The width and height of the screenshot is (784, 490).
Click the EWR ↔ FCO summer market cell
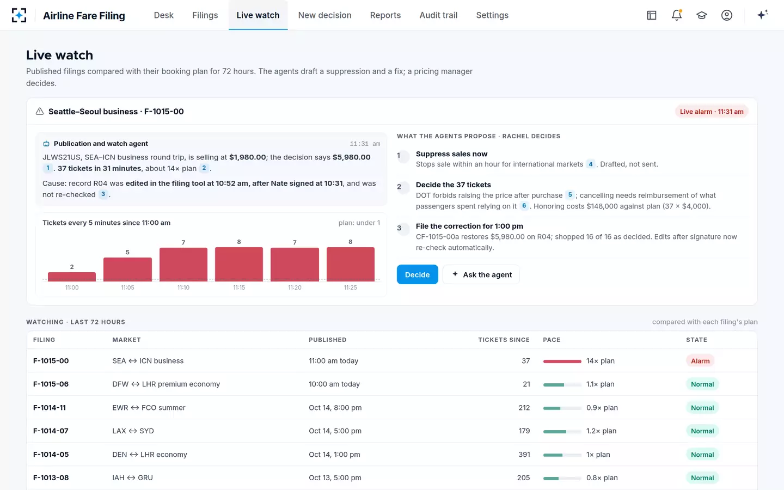tap(149, 408)
